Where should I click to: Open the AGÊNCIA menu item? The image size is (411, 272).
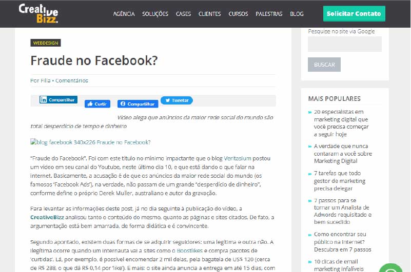(124, 14)
